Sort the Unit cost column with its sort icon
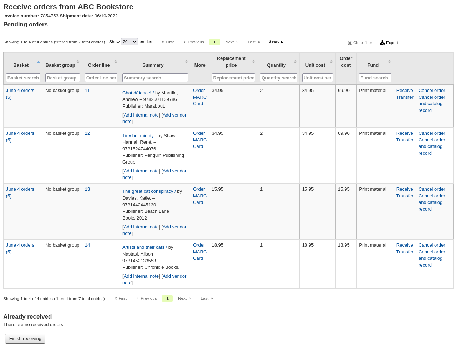 (x=331, y=61)
